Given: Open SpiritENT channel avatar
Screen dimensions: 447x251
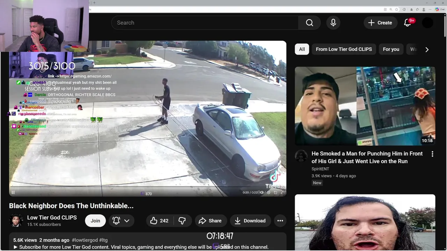Looking at the screenshot, I should pos(301,156).
